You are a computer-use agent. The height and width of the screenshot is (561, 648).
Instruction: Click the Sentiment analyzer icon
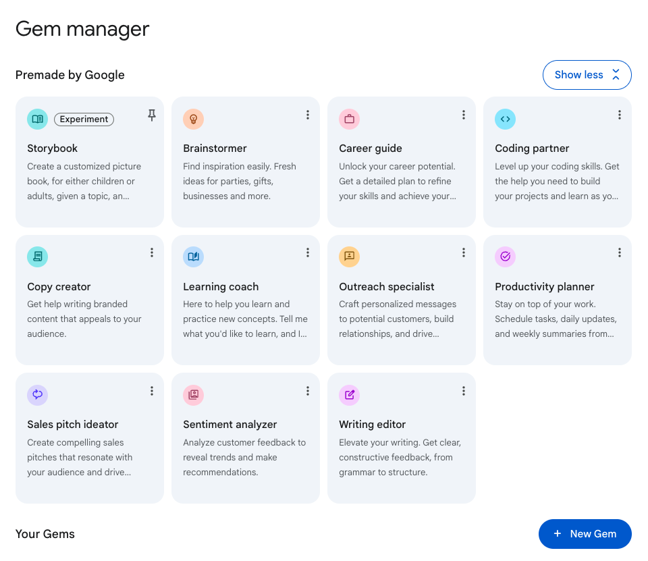click(x=193, y=394)
